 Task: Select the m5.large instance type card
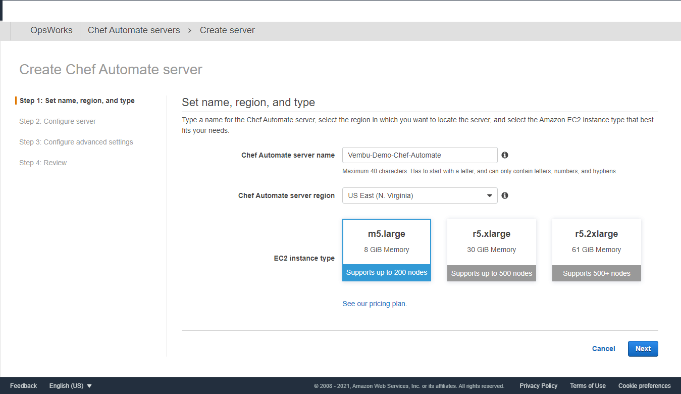pyautogui.click(x=387, y=250)
